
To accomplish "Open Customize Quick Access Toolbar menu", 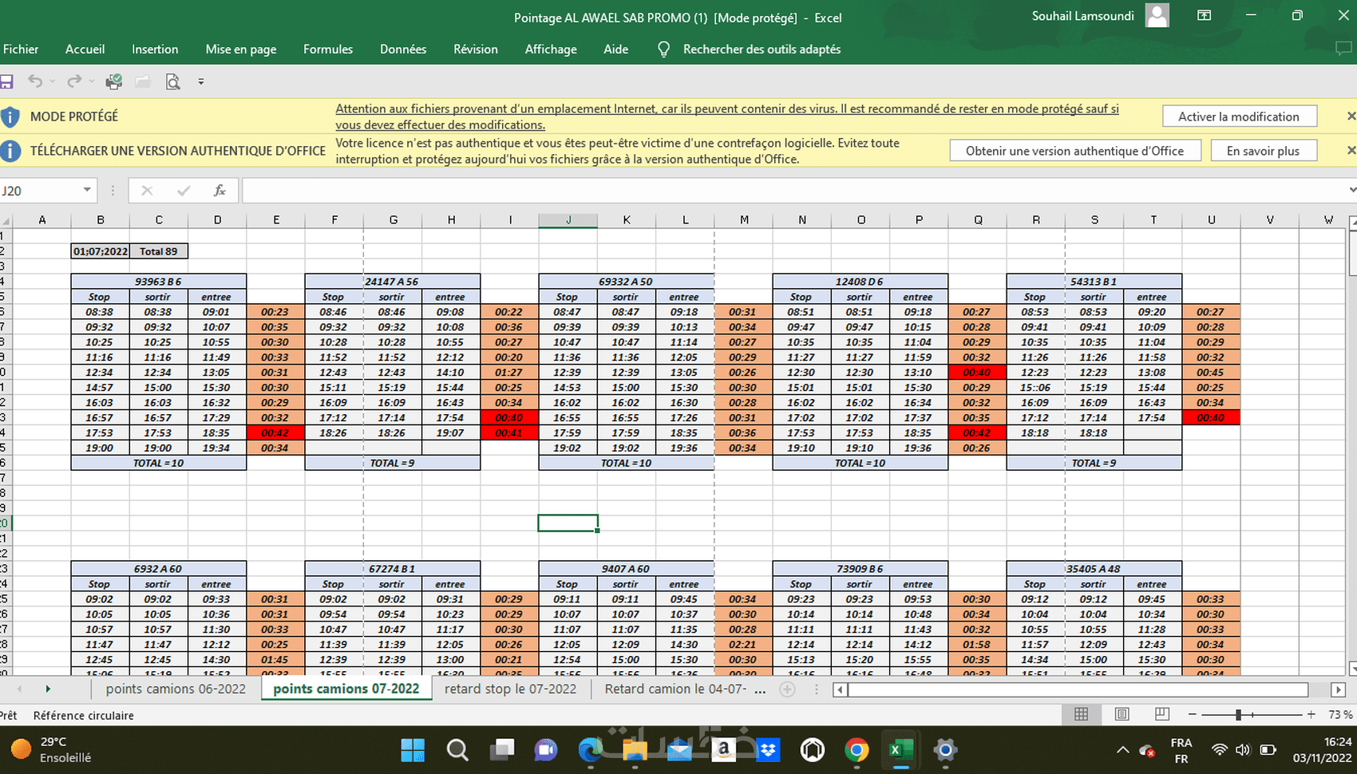I will pos(201,81).
